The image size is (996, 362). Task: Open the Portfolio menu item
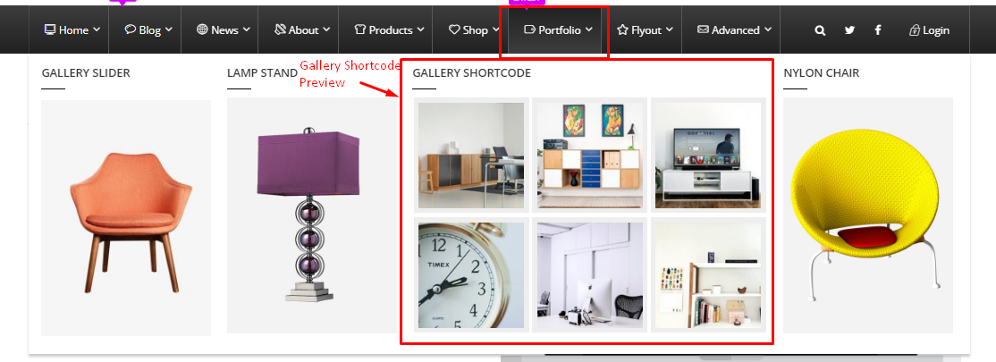coord(558,29)
